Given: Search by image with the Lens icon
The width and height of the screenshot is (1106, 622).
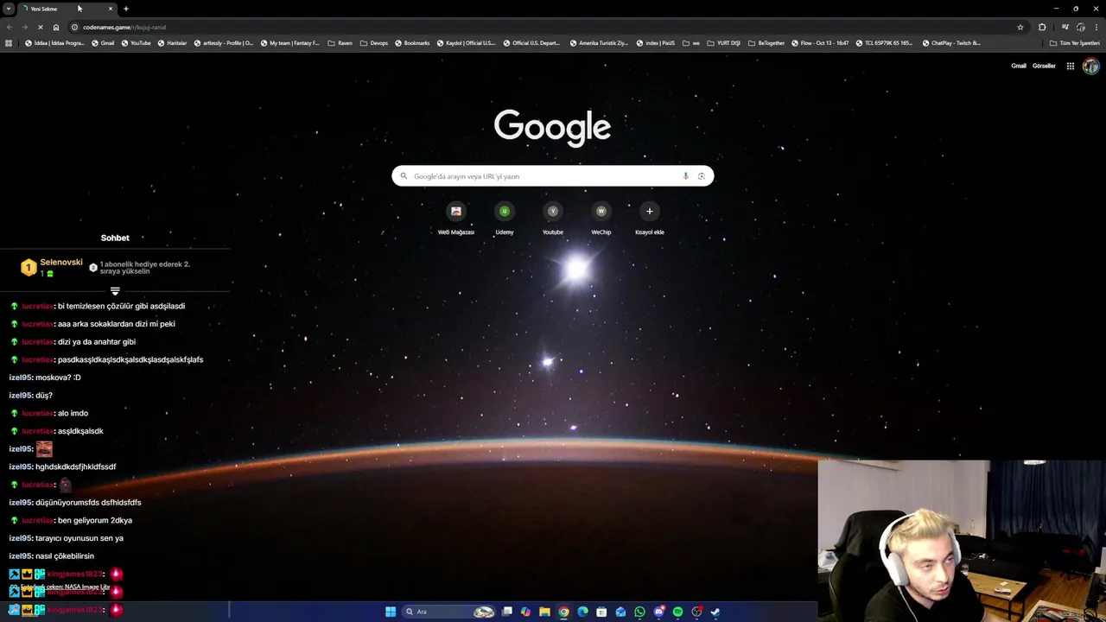Looking at the screenshot, I should [x=701, y=176].
